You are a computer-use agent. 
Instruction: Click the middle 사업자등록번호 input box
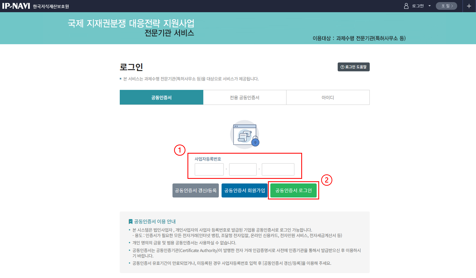243,169
